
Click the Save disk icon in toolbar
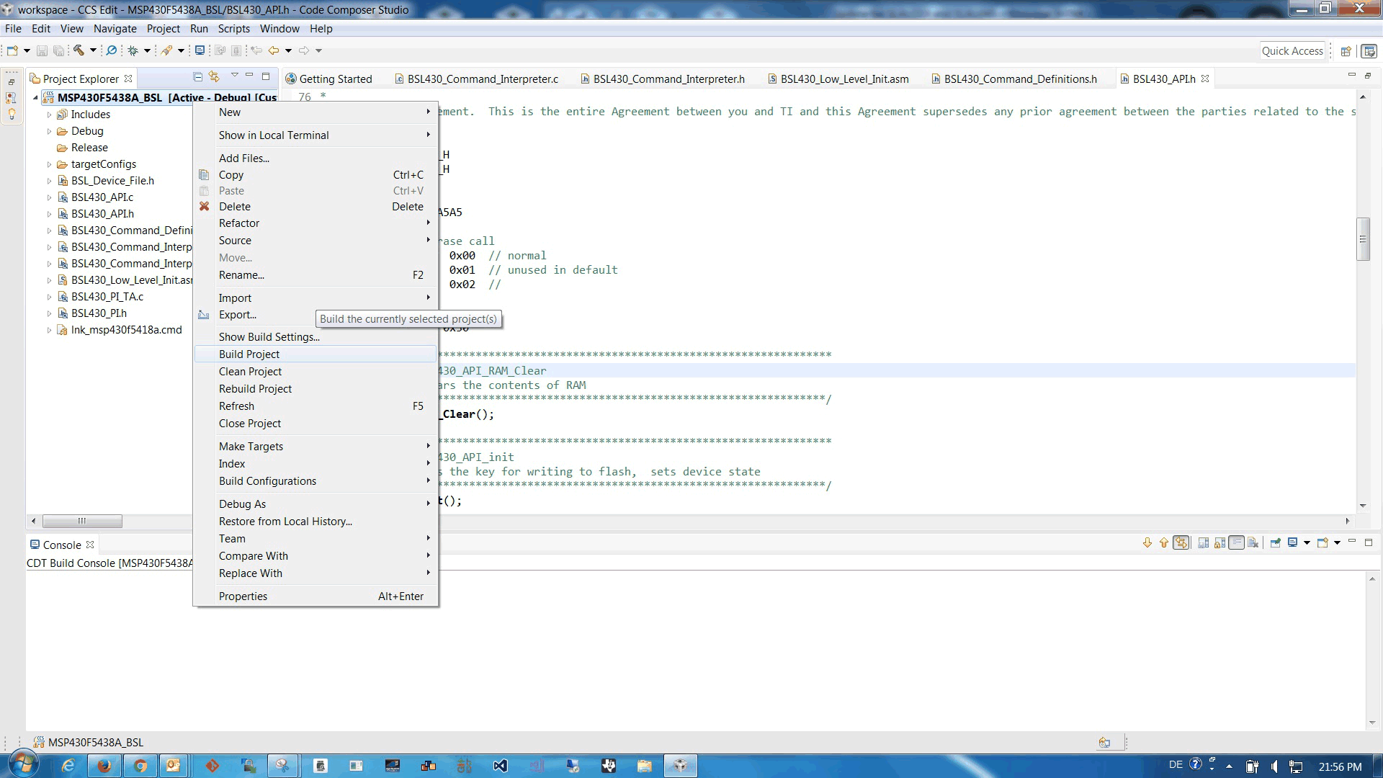42,50
